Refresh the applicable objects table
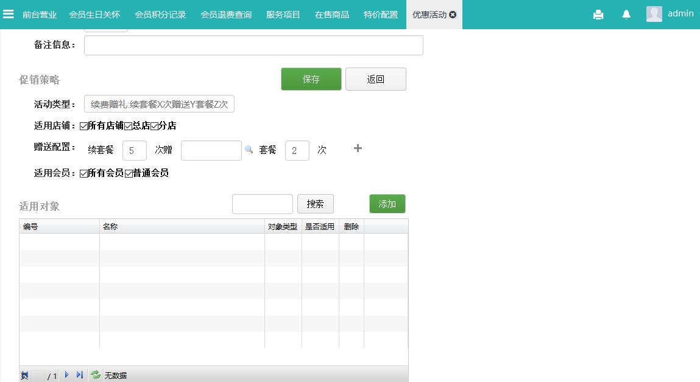The height and width of the screenshot is (382, 700). [x=96, y=375]
